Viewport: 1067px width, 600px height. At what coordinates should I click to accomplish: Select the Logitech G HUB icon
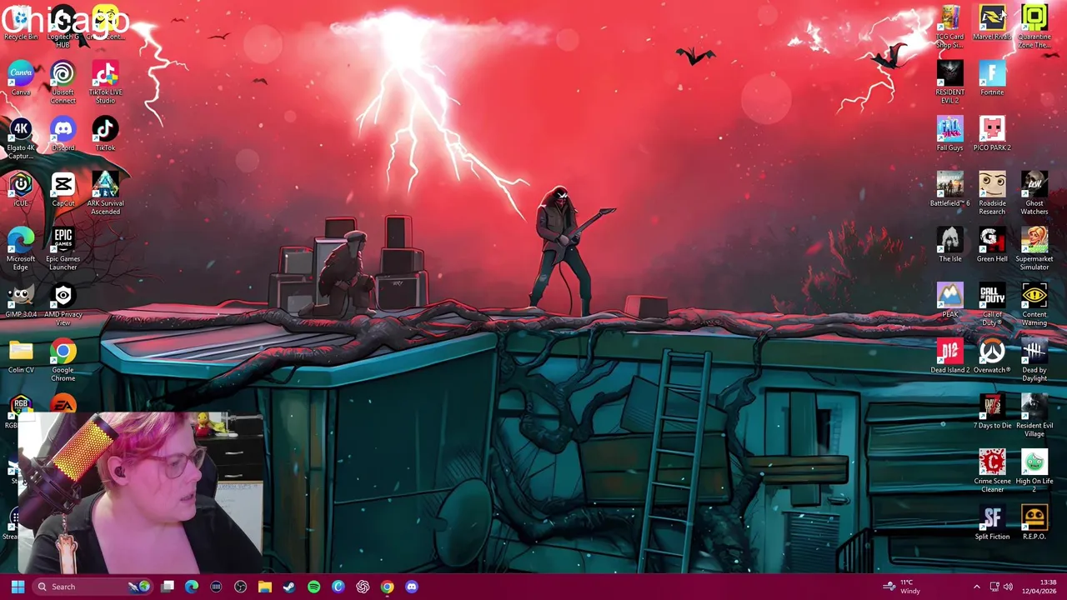(x=63, y=25)
